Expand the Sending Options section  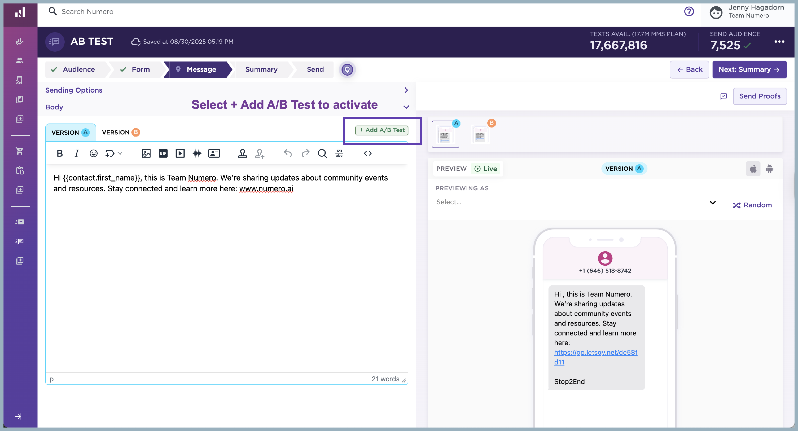pos(406,90)
